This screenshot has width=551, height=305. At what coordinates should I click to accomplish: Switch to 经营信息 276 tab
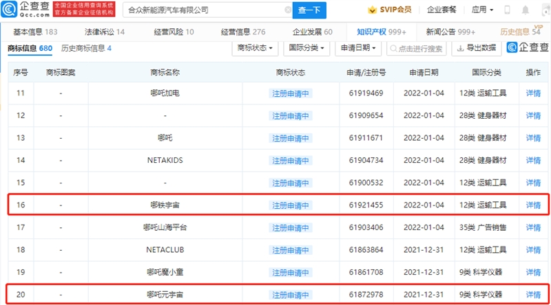point(243,32)
